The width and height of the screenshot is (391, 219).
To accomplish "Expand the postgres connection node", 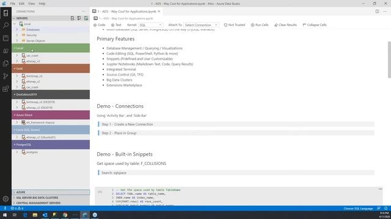I will point(17,152).
